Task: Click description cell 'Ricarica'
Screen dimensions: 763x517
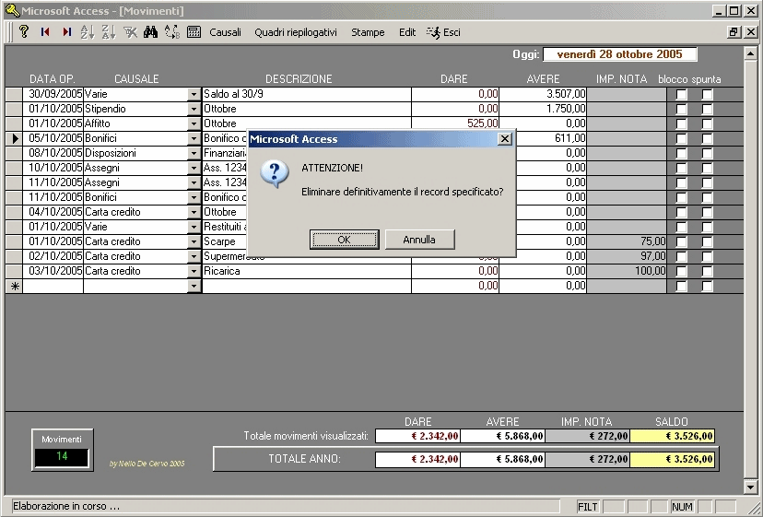Action: pyautogui.click(x=307, y=271)
